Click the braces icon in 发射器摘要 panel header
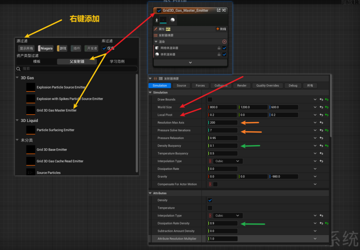Viewport: 360px width, 250px height. [155, 78]
